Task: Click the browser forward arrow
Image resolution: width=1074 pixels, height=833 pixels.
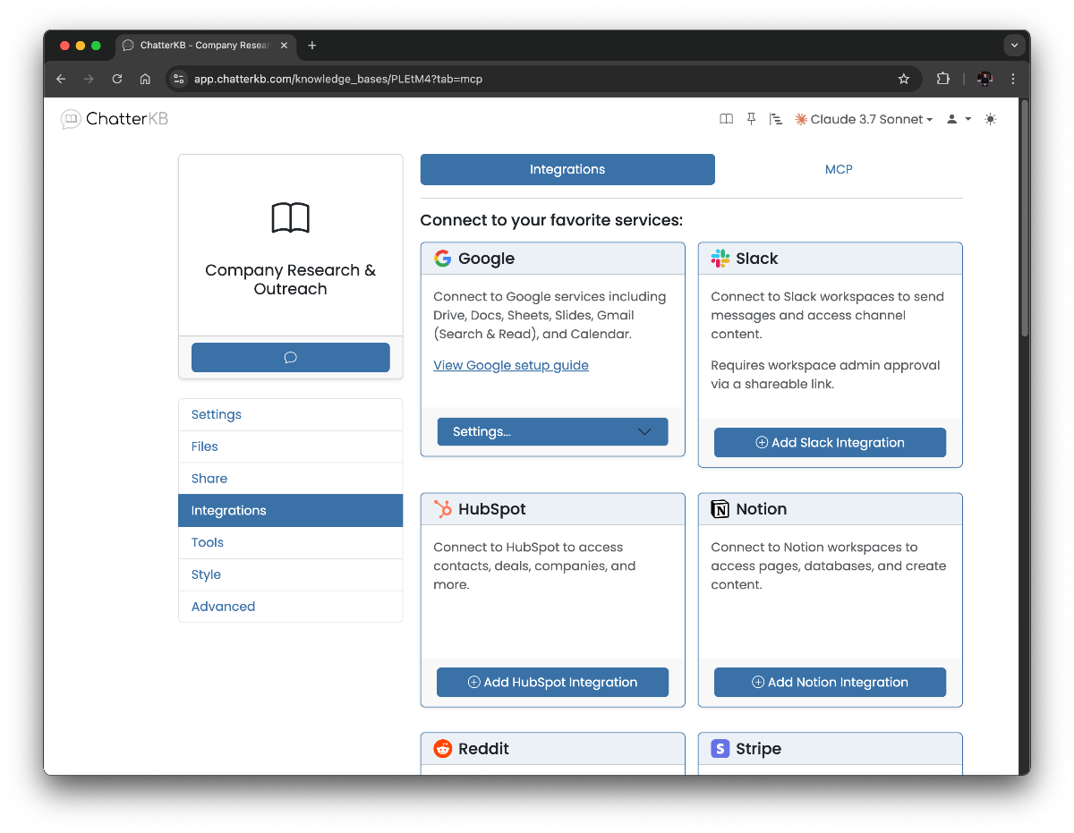Action: point(89,79)
